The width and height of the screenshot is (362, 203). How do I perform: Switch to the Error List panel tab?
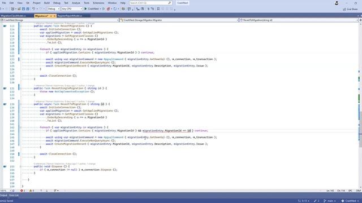click(x=14, y=196)
